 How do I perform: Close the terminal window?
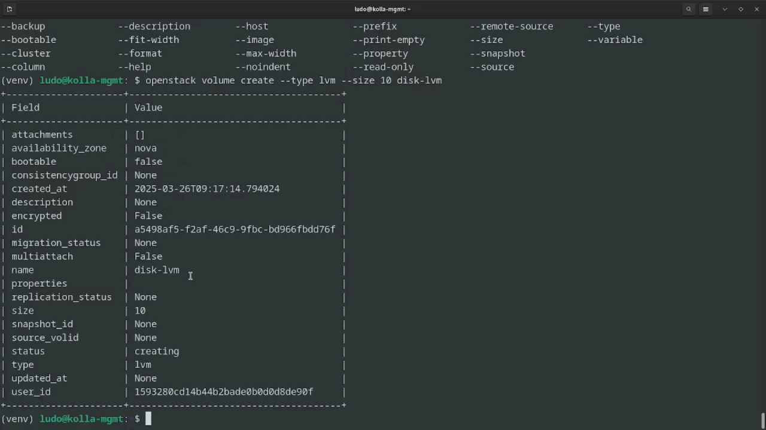coord(756,9)
